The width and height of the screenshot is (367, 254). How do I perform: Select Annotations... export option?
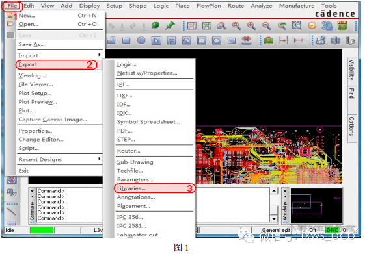[154, 197]
